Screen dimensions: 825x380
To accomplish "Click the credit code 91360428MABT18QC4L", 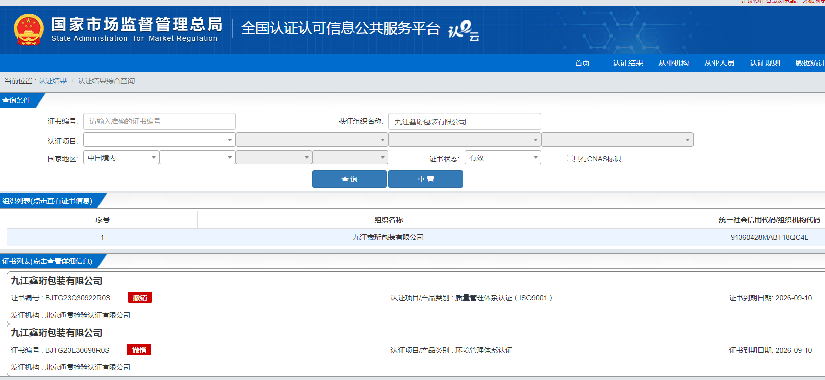I will pos(769,237).
